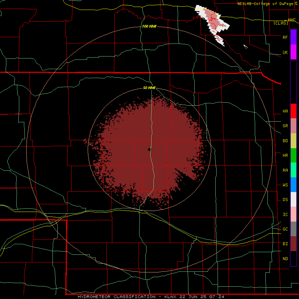Click the RA legend label
Image resolution: width=299 pixels, height=299 pixels.
point(285,170)
